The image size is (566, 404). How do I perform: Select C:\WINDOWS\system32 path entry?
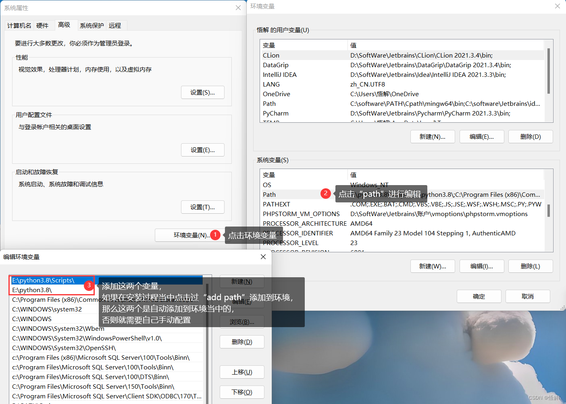(107, 309)
